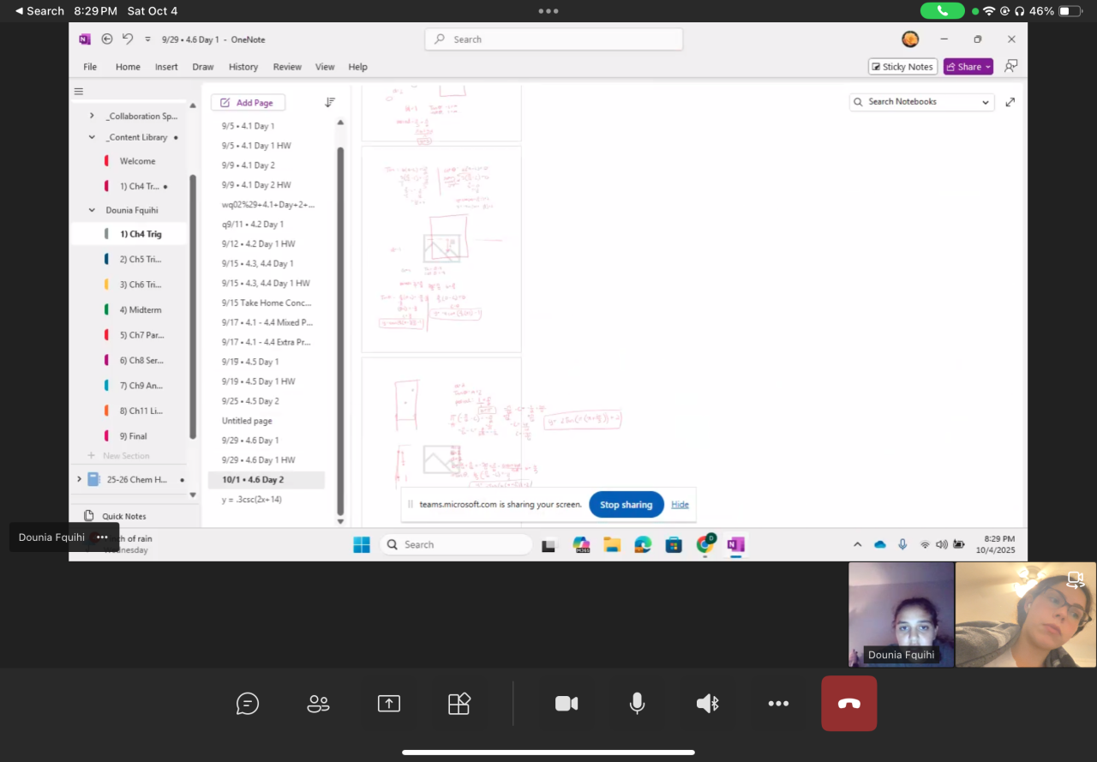Click the OneNote undo arrow icon
The image size is (1097, 762).
[128, 39]
